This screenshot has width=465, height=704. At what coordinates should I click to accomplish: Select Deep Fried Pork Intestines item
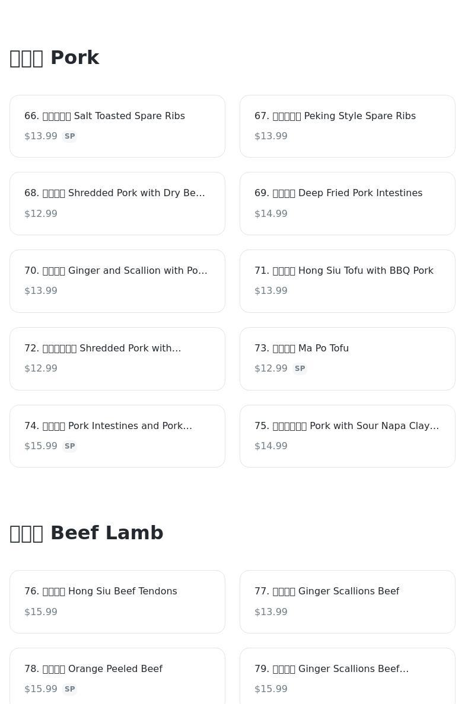(348, 203)
